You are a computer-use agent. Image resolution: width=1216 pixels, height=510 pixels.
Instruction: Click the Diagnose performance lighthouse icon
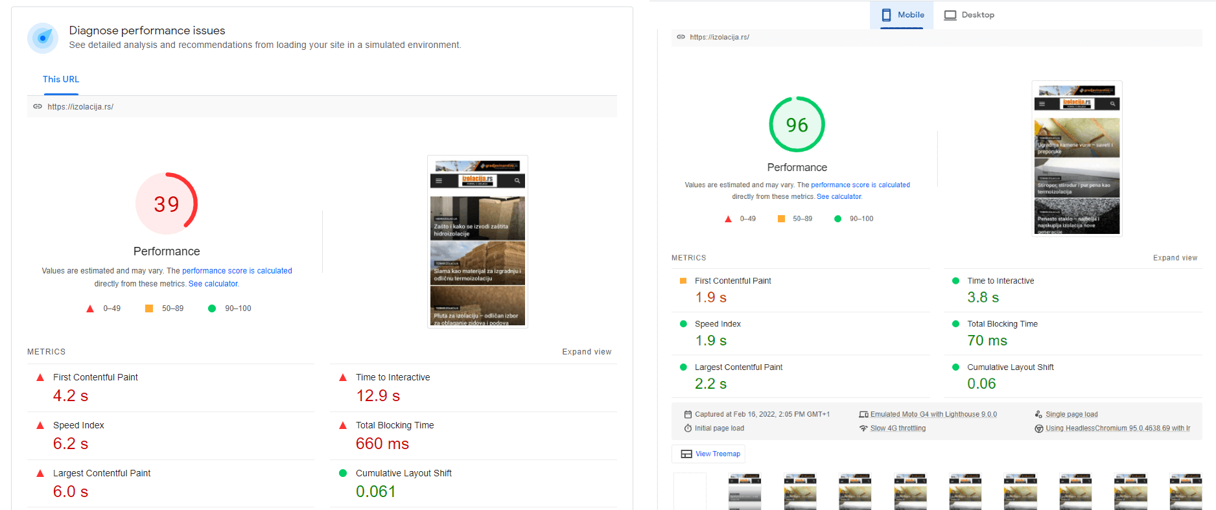coord(43,38)
